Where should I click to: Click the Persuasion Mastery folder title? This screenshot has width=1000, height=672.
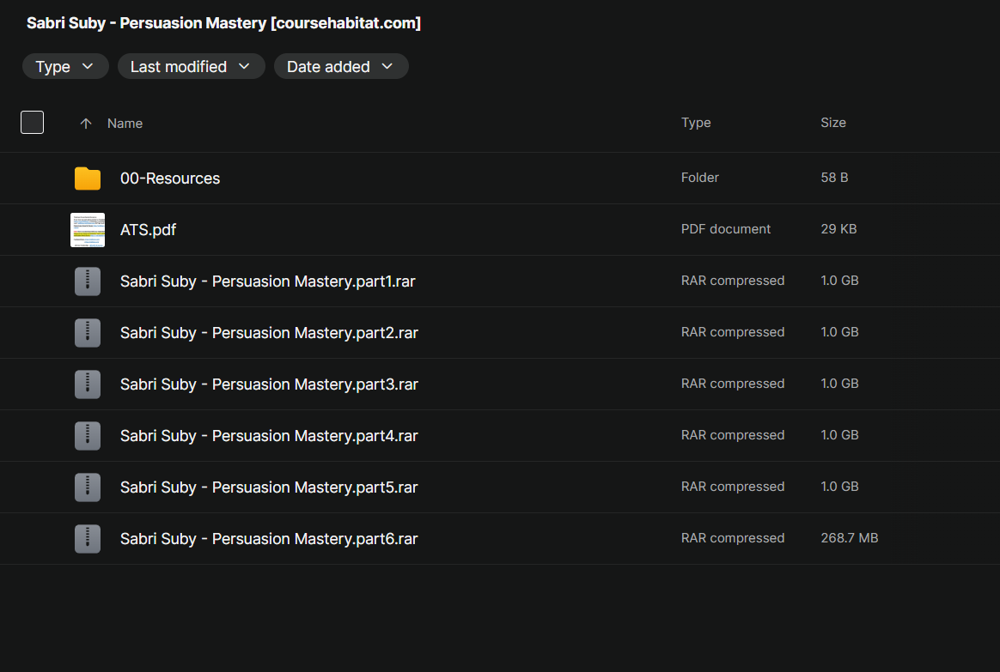click(223, 23)
